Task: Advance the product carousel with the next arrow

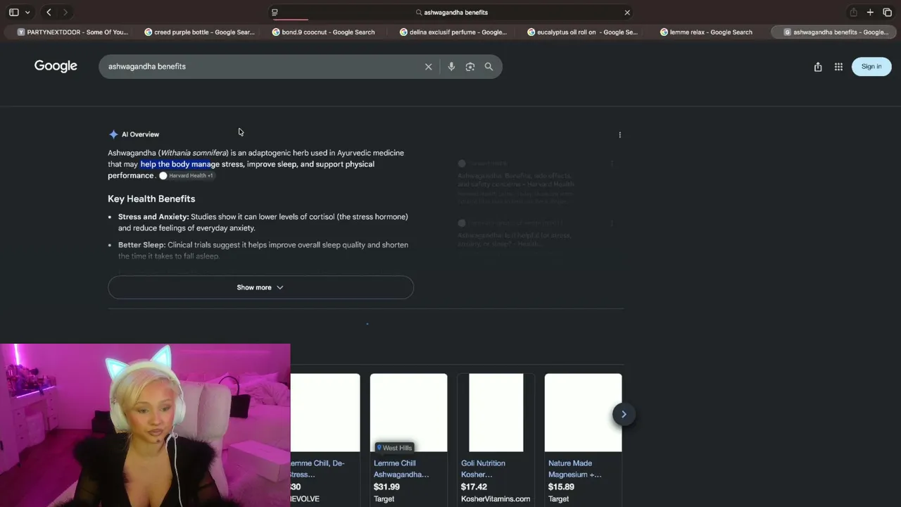Action: point(624,414)
